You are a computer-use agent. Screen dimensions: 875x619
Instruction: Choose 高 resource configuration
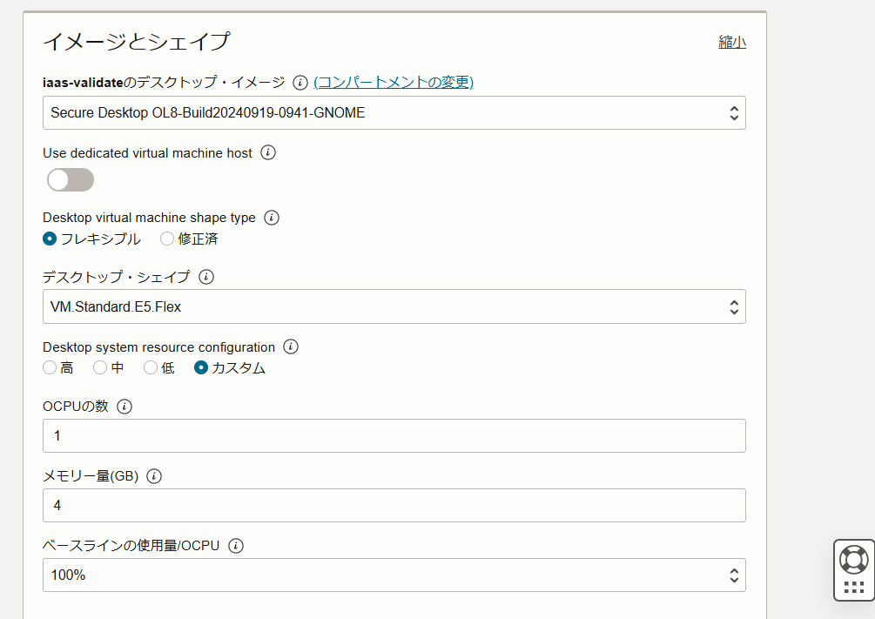pyautogui.click(x=50, y=367)
